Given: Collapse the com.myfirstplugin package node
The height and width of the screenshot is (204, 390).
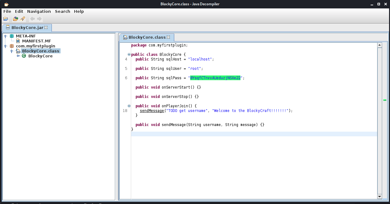Looking at the screenshot, I should pyautogui.click(x=6, y=46).
